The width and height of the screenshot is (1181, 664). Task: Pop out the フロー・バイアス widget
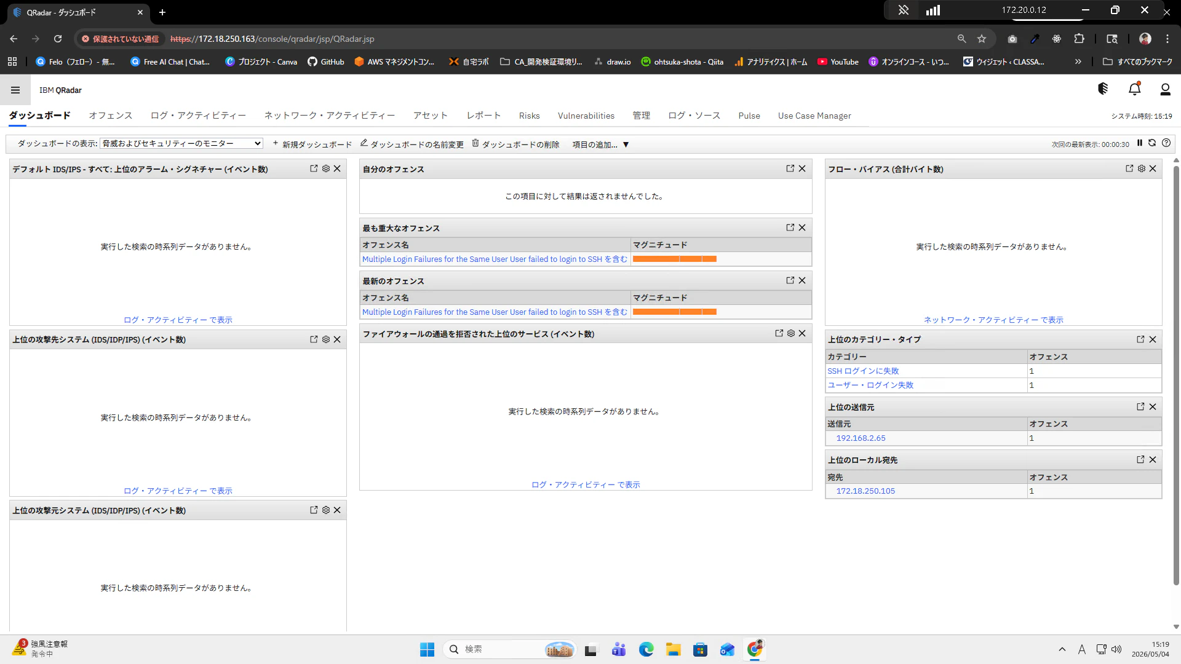click(x=1129, y=168)
